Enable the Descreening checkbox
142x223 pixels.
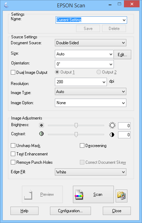pos(82,146)
